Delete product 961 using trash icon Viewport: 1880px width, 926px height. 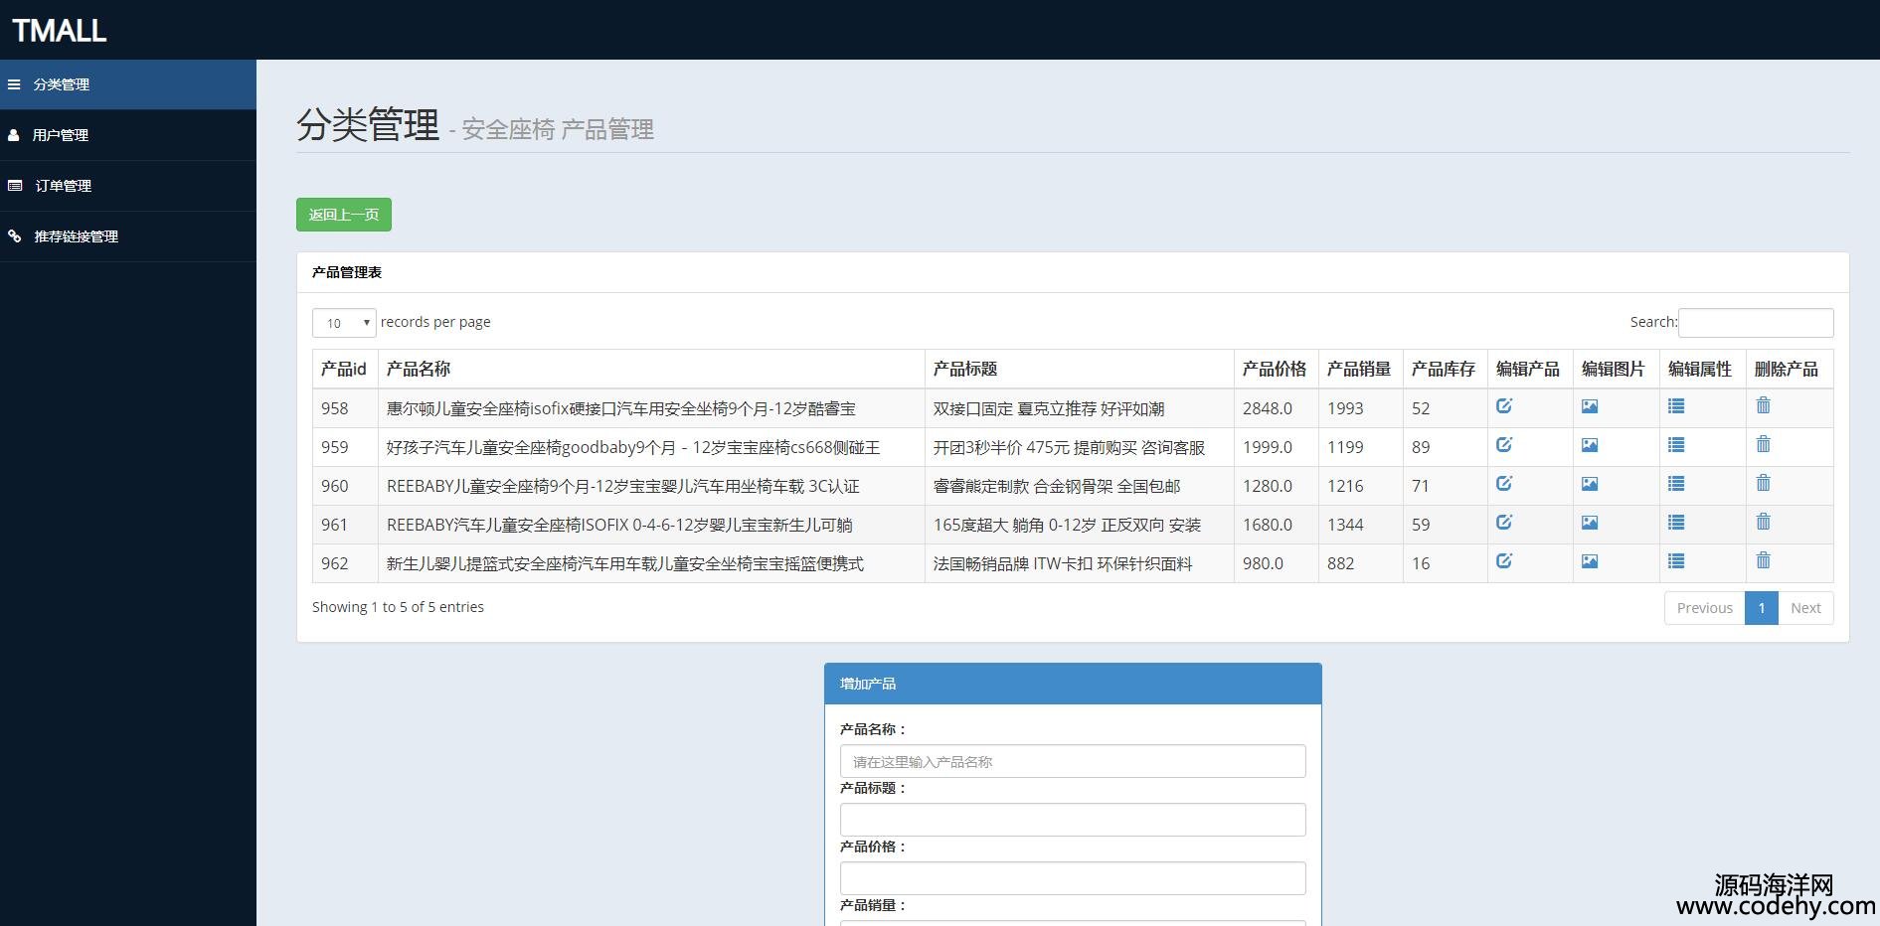(1763, 522)
